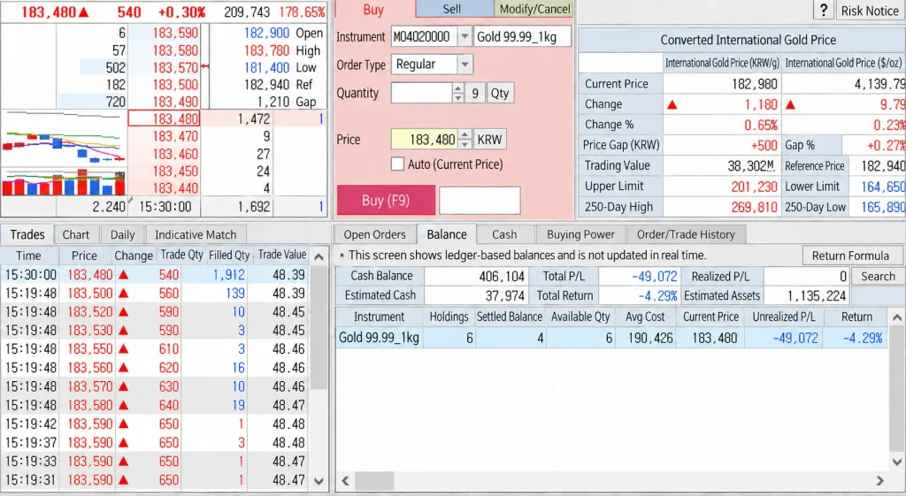The width and height of the screenshot is (906, 496).
Task: Open the Buying Power tab
Action: [x=580, y=234]
